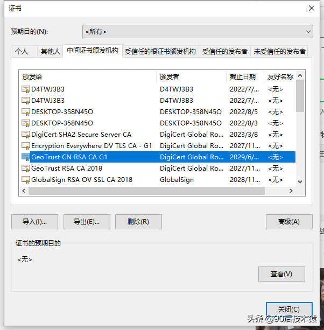Click the 查看(V) button

(x=281, y=274)
